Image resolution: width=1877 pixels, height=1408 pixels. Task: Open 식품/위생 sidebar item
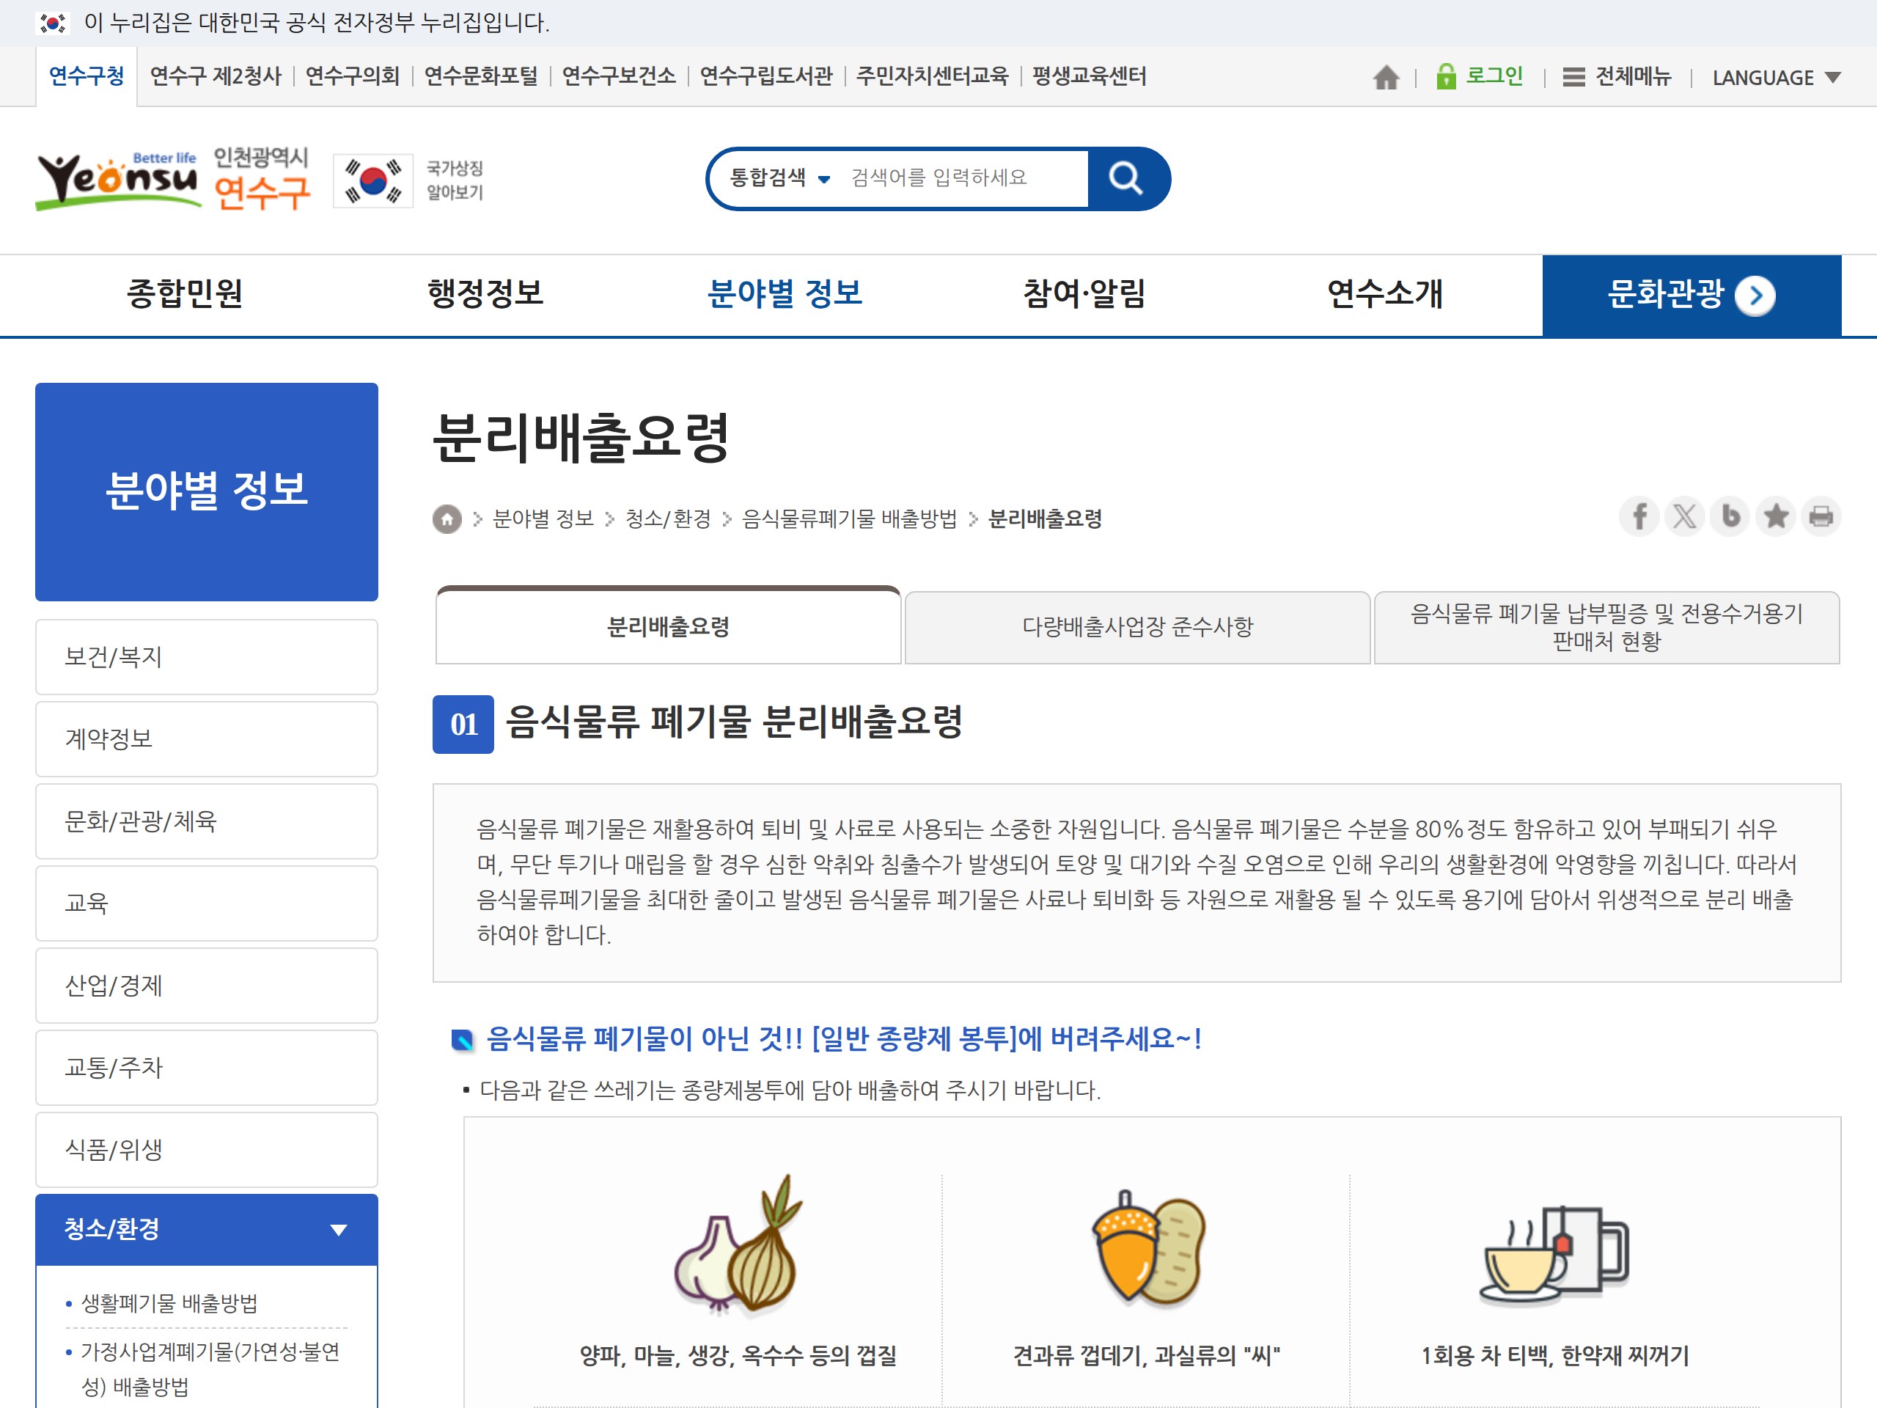[x=206, y=1149]
